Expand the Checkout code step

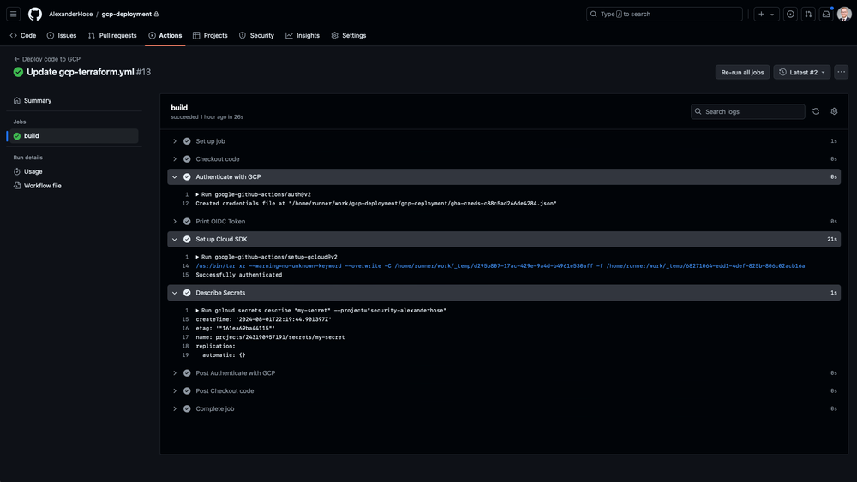[x=504, y=159]
